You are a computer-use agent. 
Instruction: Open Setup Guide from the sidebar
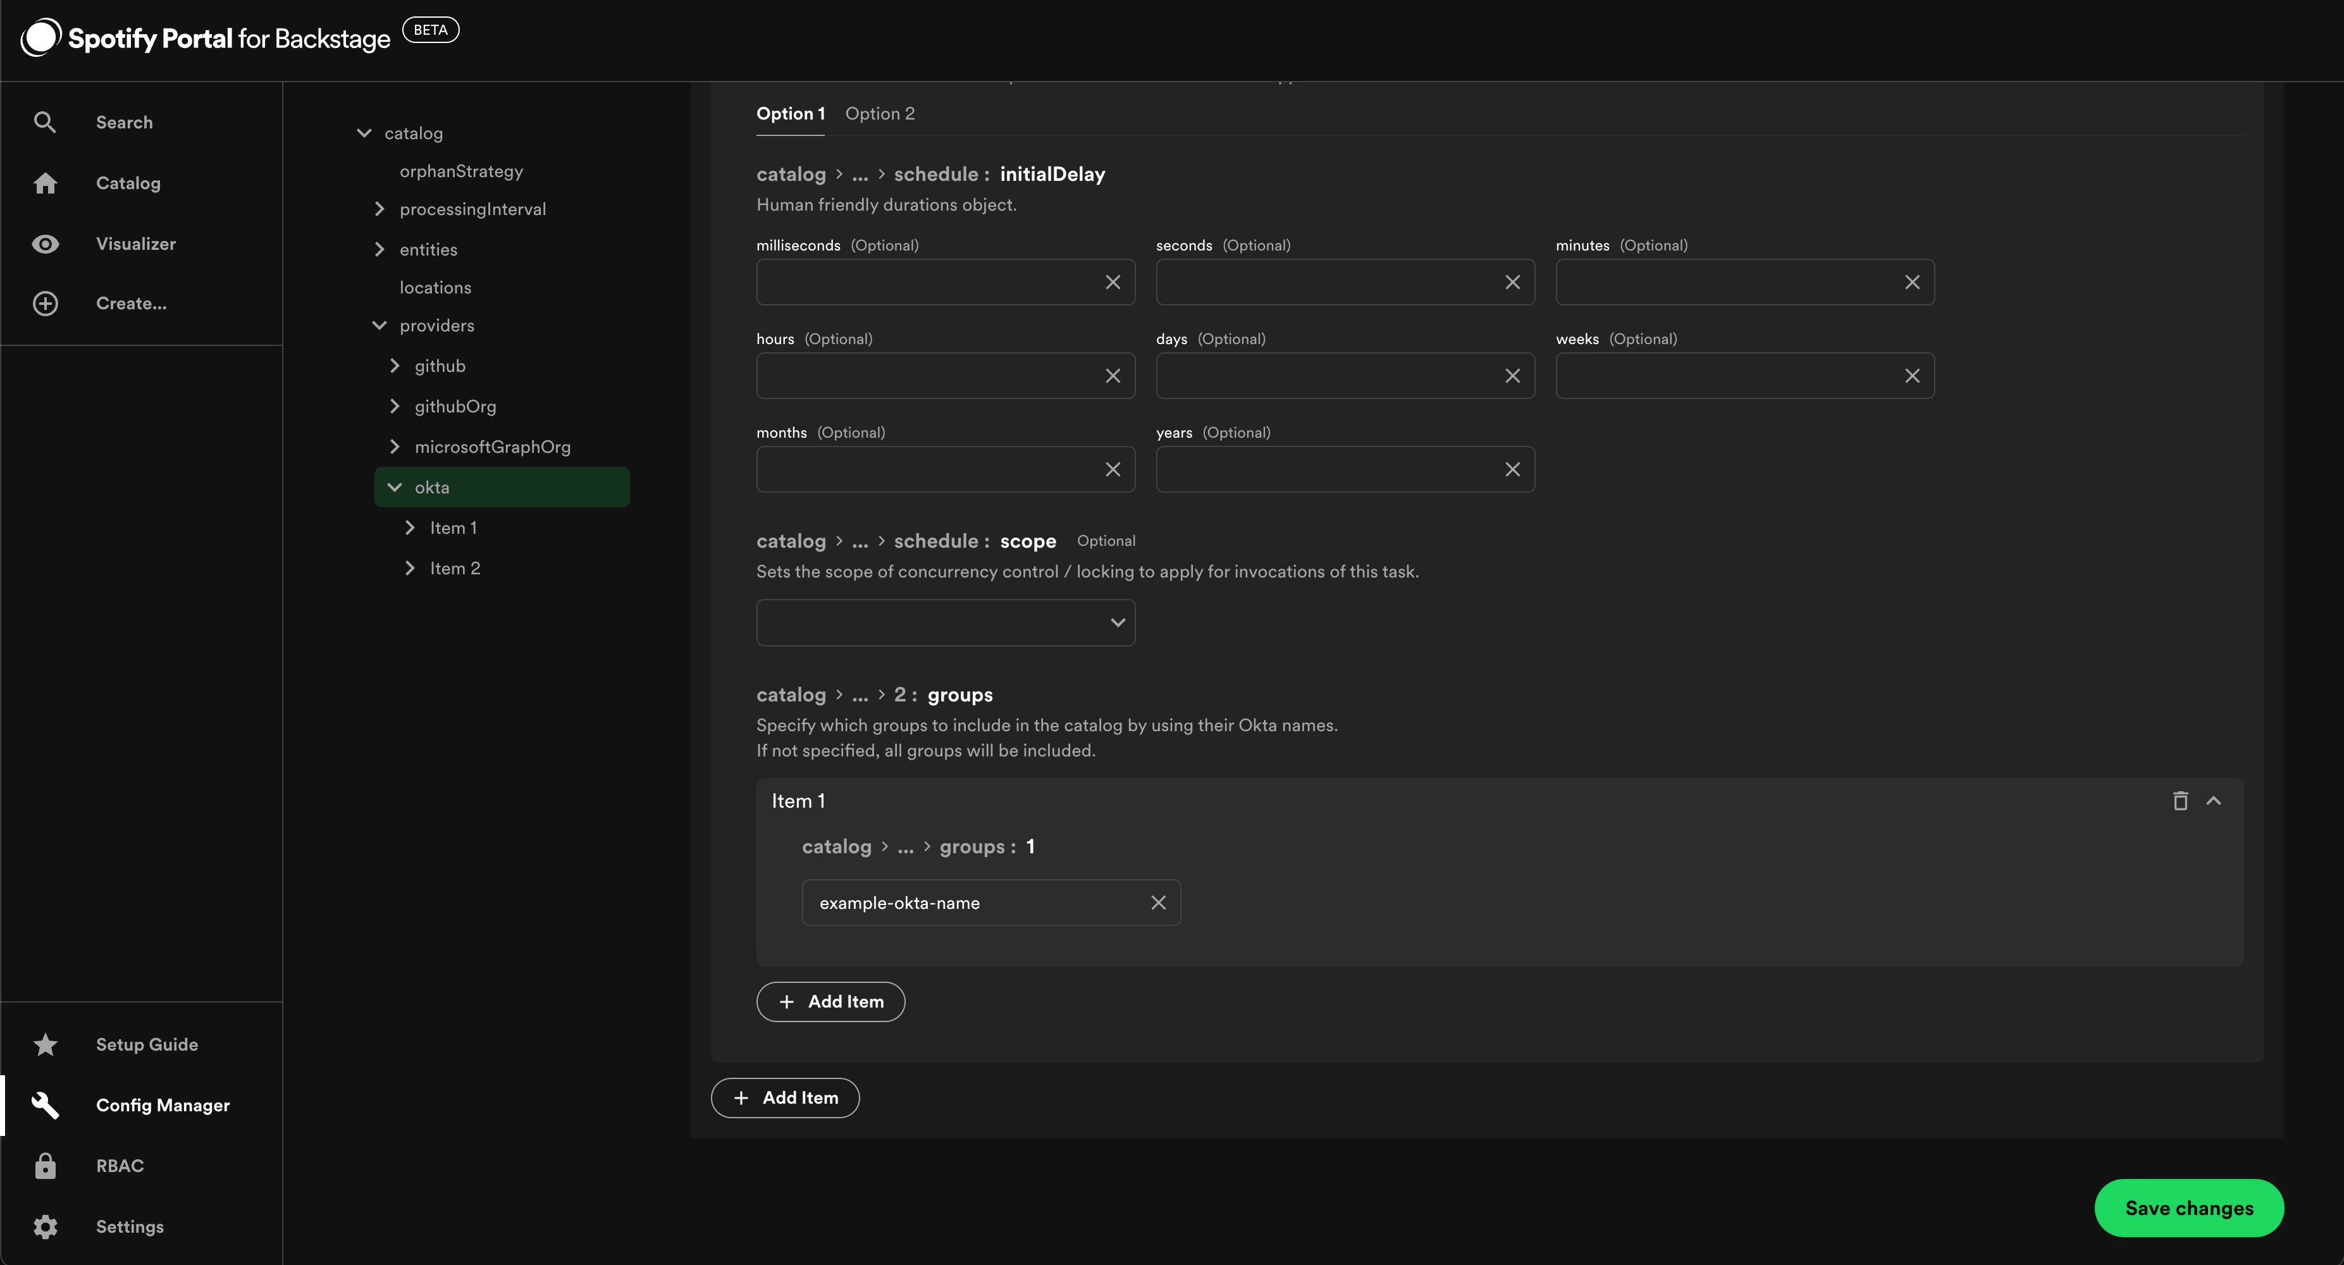147,1044
